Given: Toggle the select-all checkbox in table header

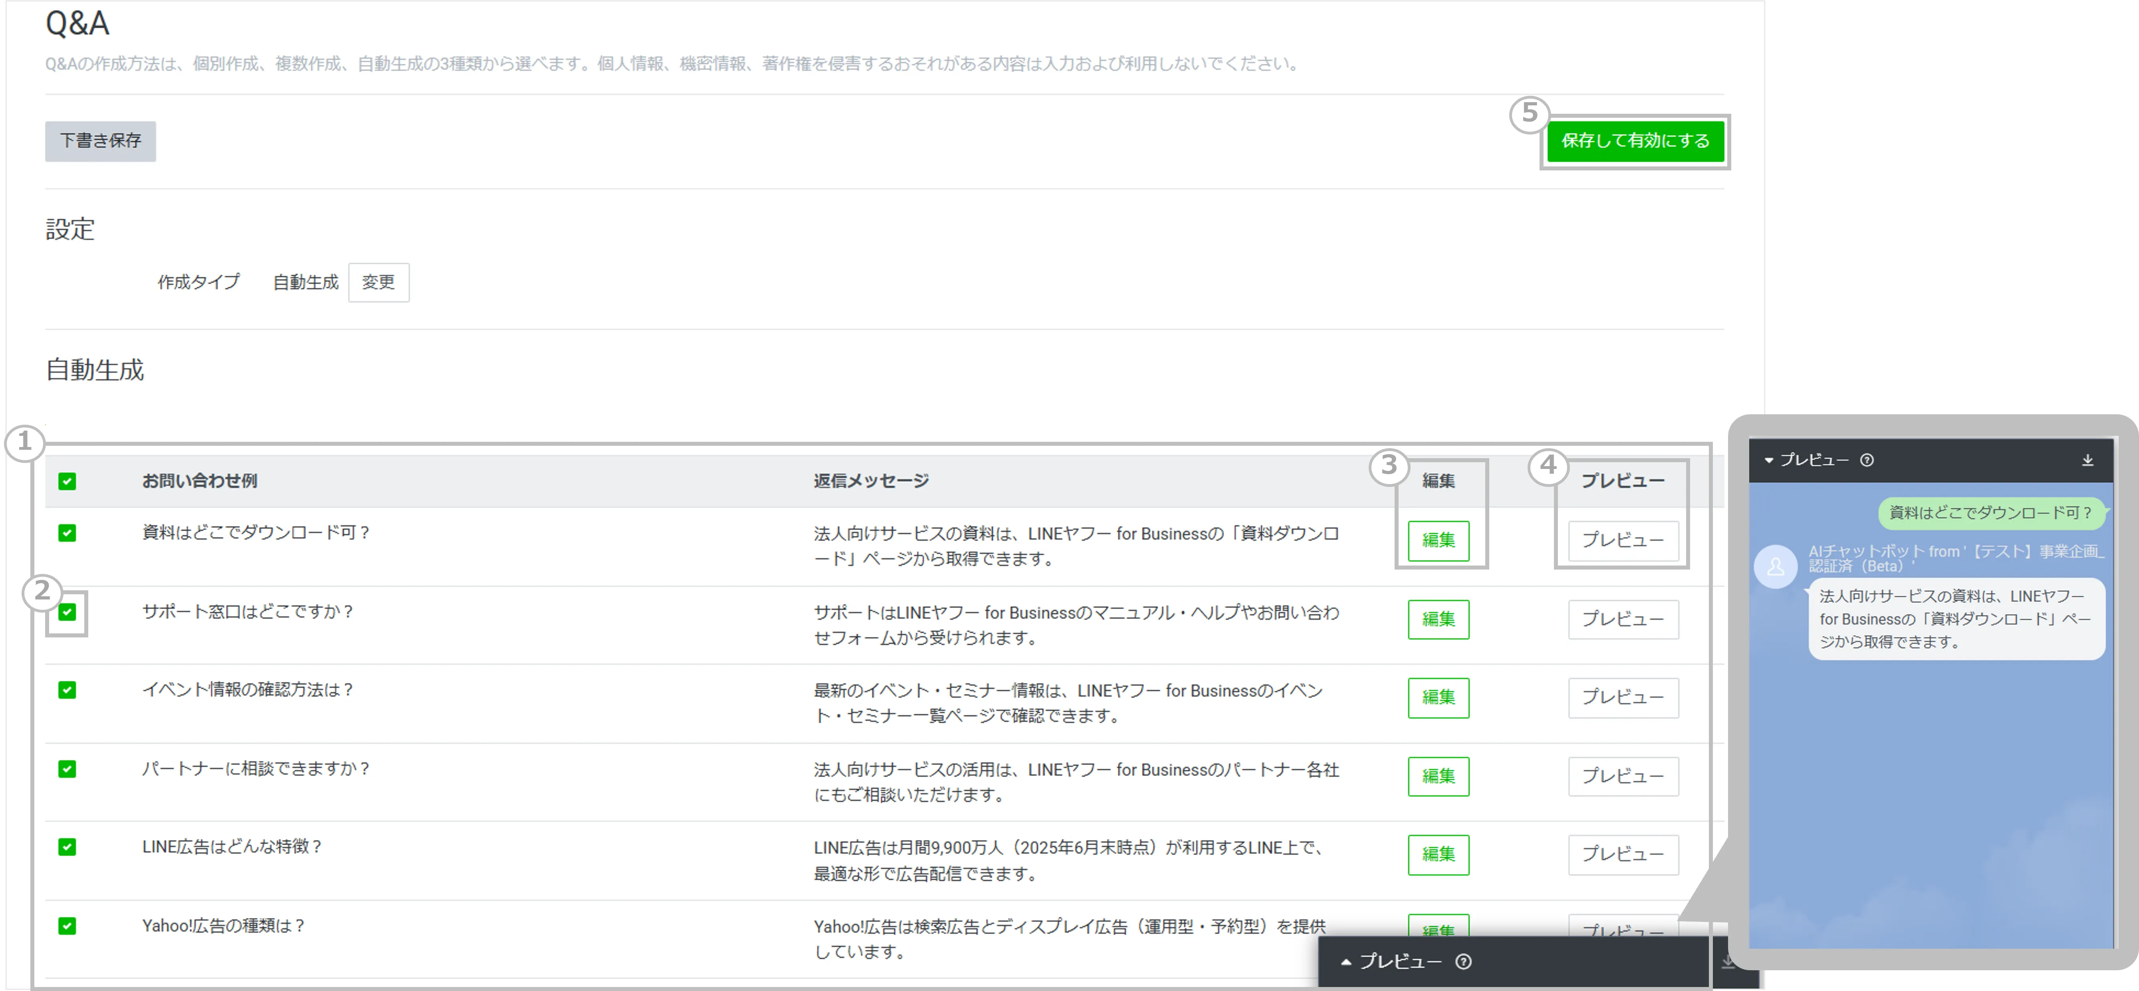Looking at the screenshot, I should pos(67,481).
